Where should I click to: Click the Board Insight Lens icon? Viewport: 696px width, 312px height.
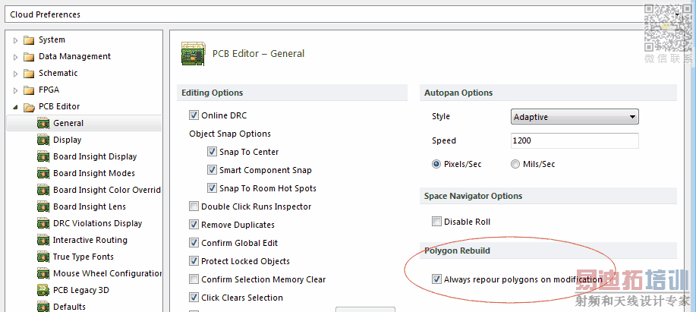pyautogui.click(x=43, y=206)
